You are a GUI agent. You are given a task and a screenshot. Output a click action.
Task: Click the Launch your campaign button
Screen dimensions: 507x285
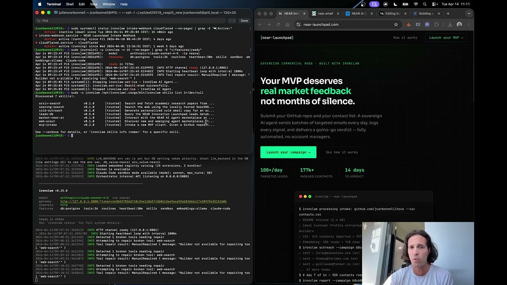(x=288, y=152)
